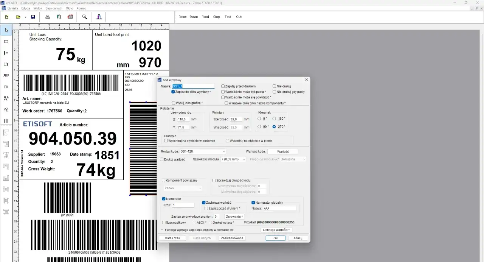This screenshot has height=262, width=484.
Task: Open the Okno menu
Action: [x=70, y=8]
